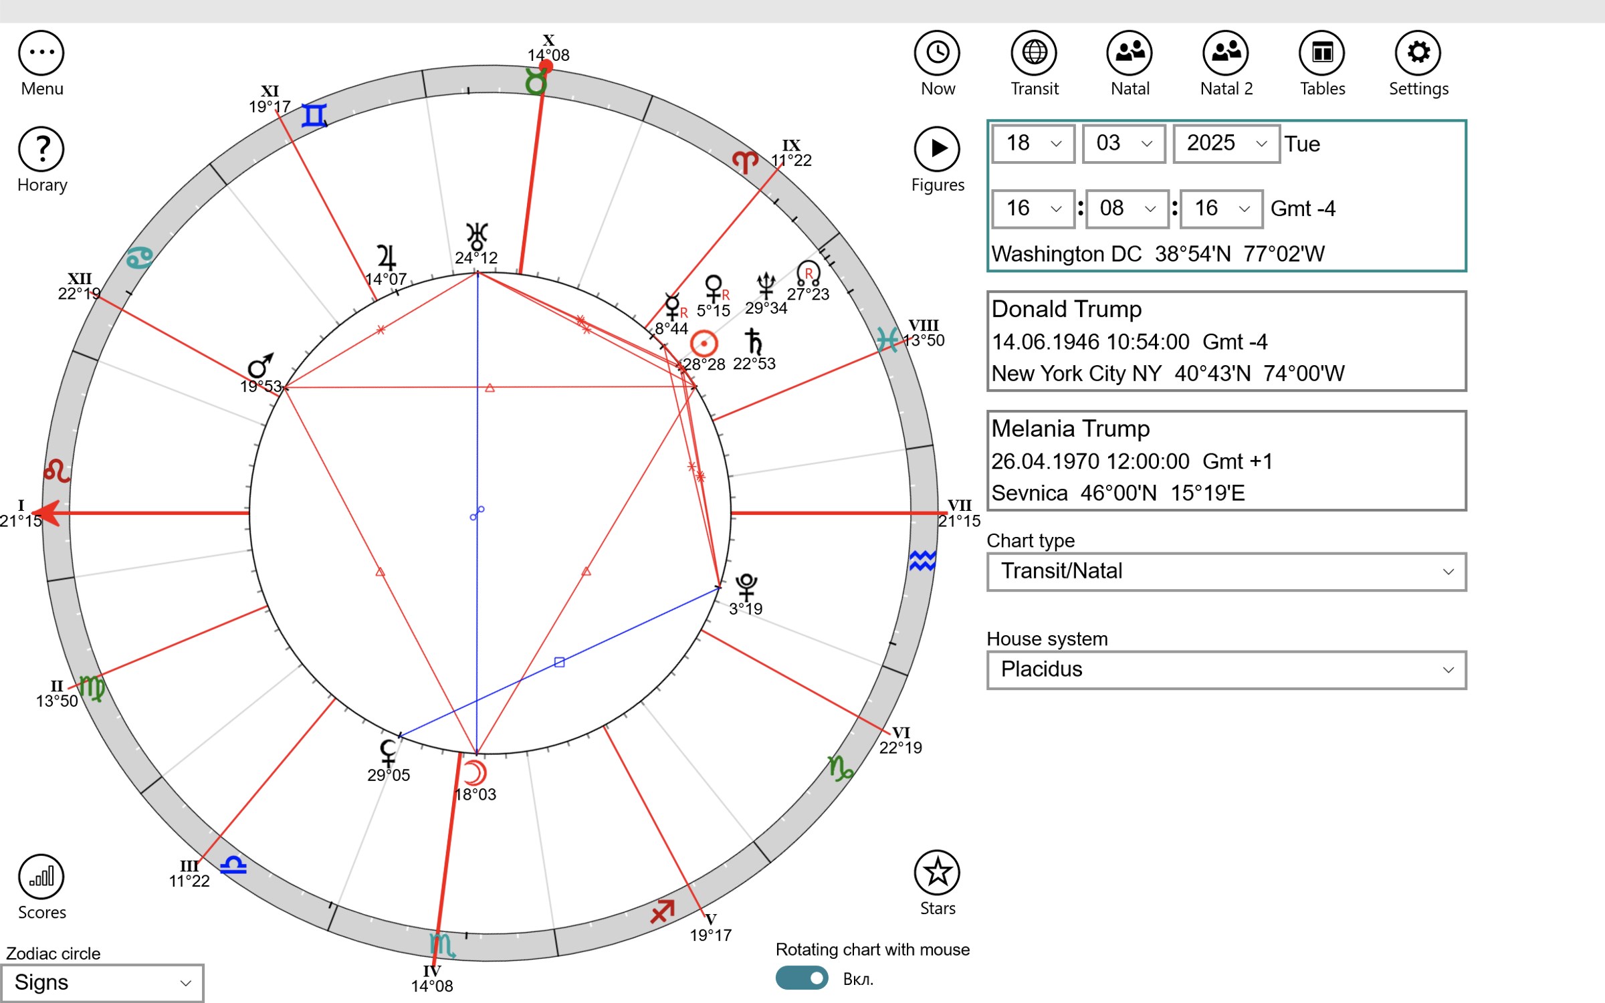Viewport: 1605px width, 1003px height.
Task: Open the Stars panel icon
Action: coord(937,871)
